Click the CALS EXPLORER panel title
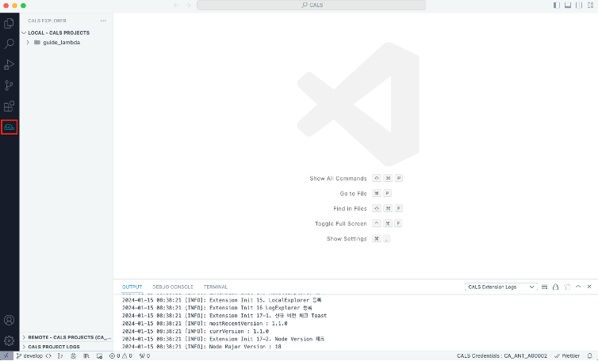 coord(47,21)
